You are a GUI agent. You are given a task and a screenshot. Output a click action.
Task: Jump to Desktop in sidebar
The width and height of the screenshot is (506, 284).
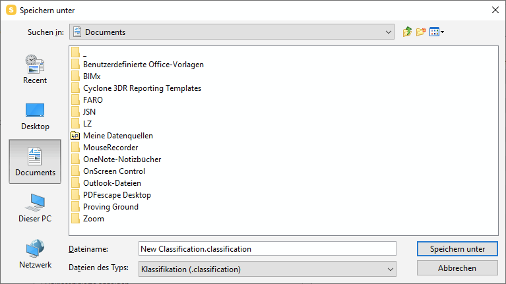click(x=35, y=116)
